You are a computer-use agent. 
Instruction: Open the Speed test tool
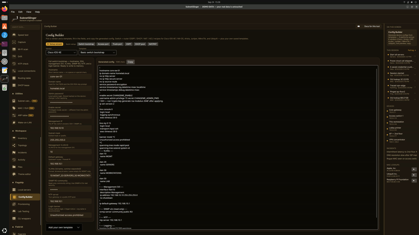(x=25, y=35)
